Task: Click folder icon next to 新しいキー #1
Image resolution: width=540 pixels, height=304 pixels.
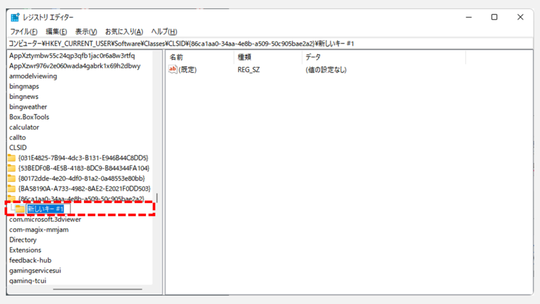Action: point(20,210)
